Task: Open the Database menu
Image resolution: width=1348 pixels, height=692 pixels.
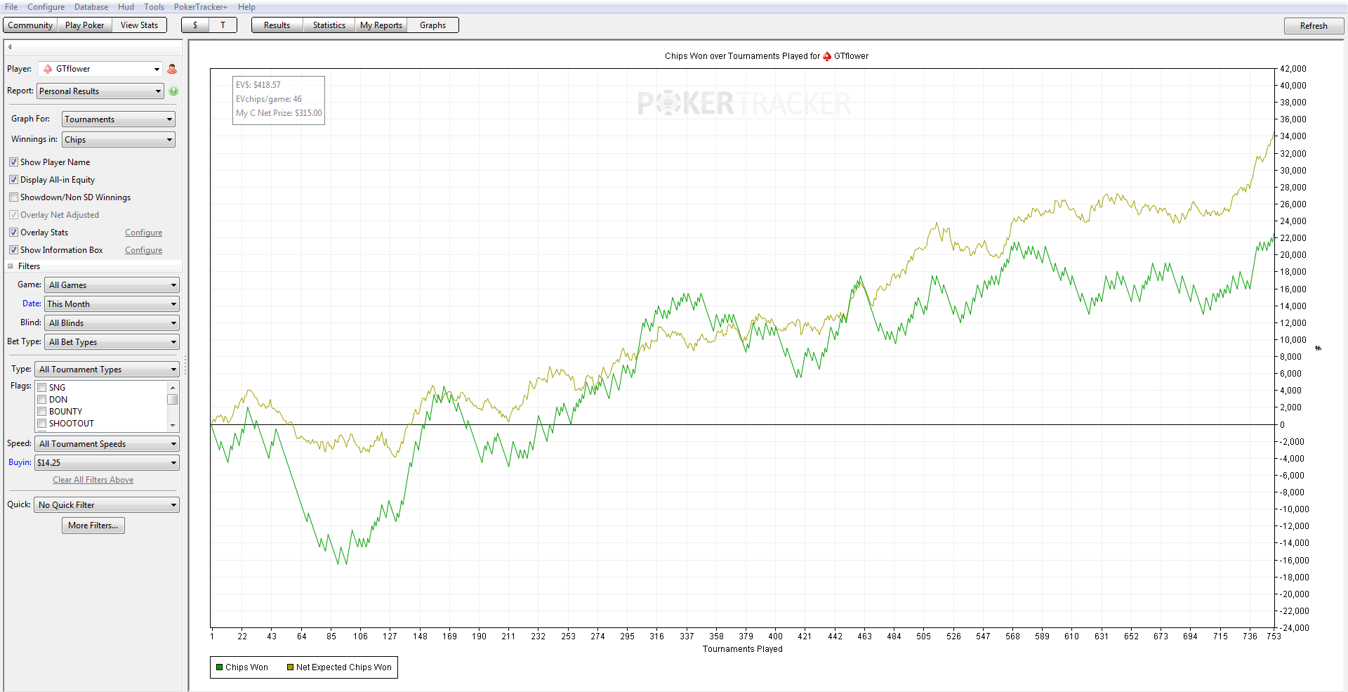Action: [x=91, y=7]
